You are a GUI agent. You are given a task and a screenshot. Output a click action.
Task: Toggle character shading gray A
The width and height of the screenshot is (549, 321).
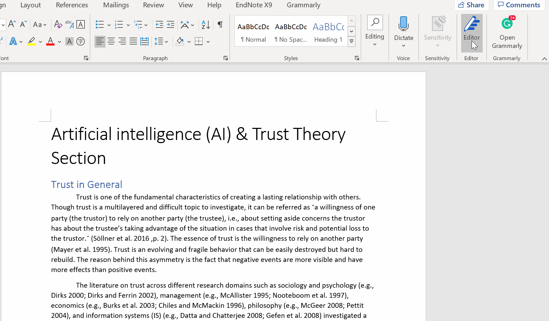(69, 42)
